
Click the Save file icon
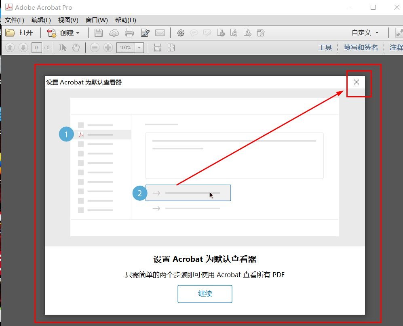coord(99,33)
